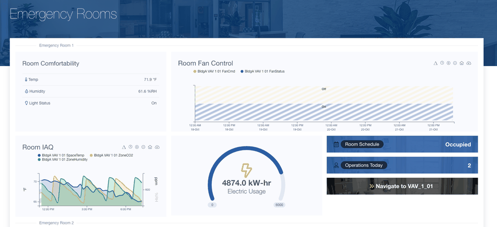This screenshot has width=497, height=227.
Task: Click thermometer icon beside Temp
Action: pyautogui.click(x=26, y=80)
